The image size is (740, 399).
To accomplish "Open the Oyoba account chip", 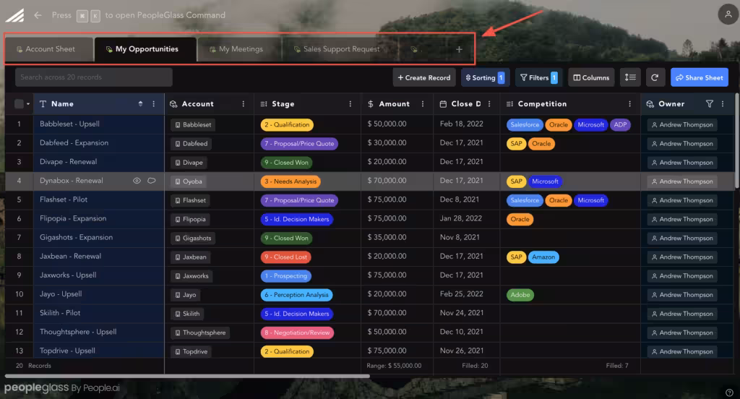I will click(x=189, y=181).
